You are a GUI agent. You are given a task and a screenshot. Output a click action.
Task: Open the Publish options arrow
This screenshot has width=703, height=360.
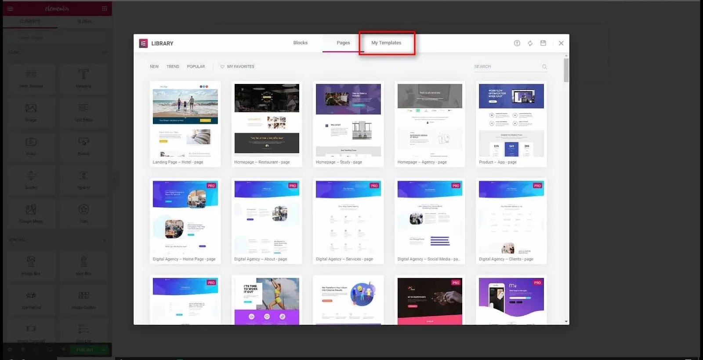(104, 350)
